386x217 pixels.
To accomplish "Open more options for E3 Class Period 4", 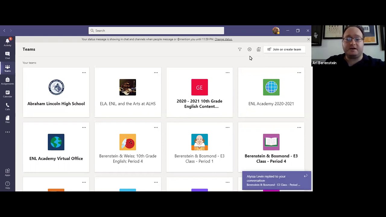I will click(299, 127).
